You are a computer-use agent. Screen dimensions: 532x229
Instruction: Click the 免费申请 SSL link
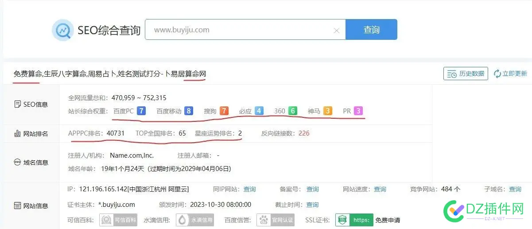(388, 220)
